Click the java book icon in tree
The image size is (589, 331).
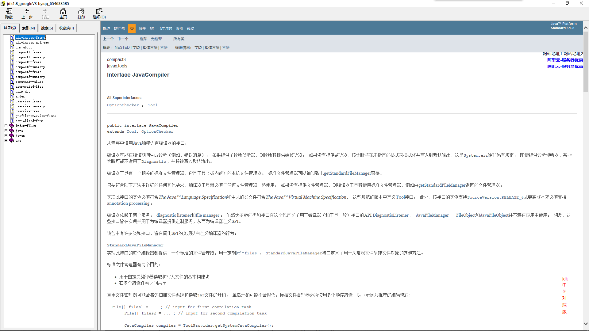[12, 131]
